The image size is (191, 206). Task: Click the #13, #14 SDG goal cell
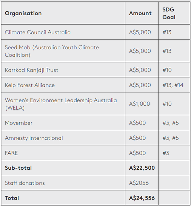[174, 85]
